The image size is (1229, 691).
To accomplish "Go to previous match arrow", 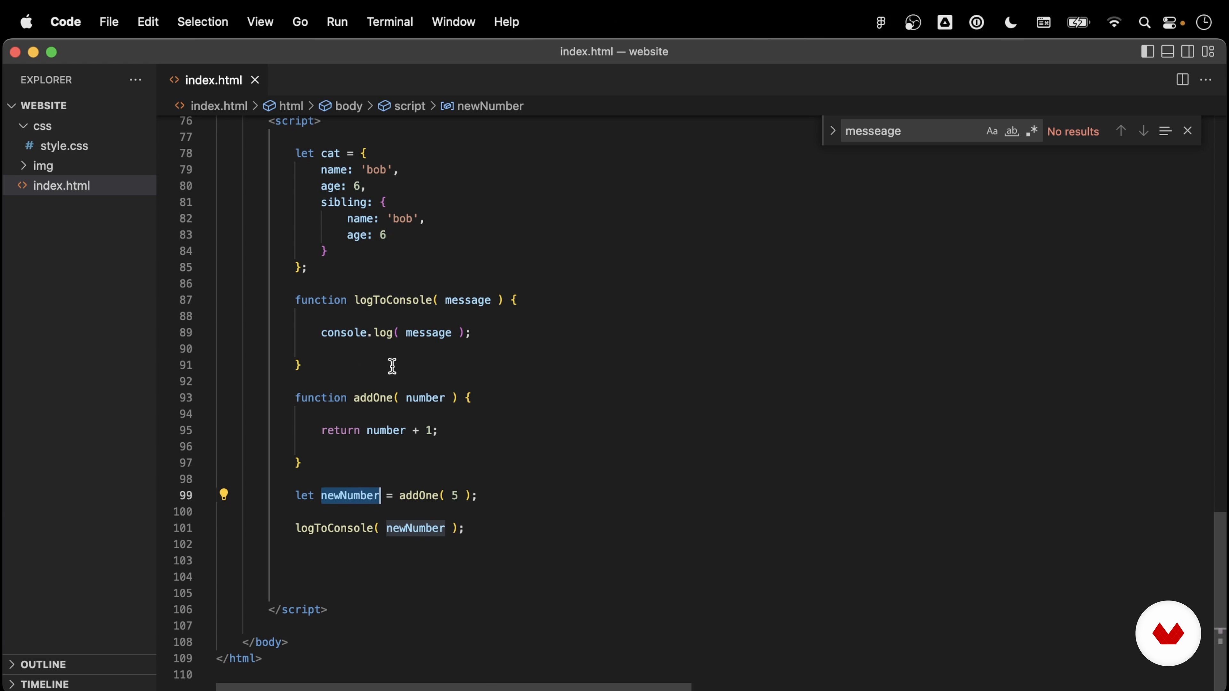I will coord(1121,131).
